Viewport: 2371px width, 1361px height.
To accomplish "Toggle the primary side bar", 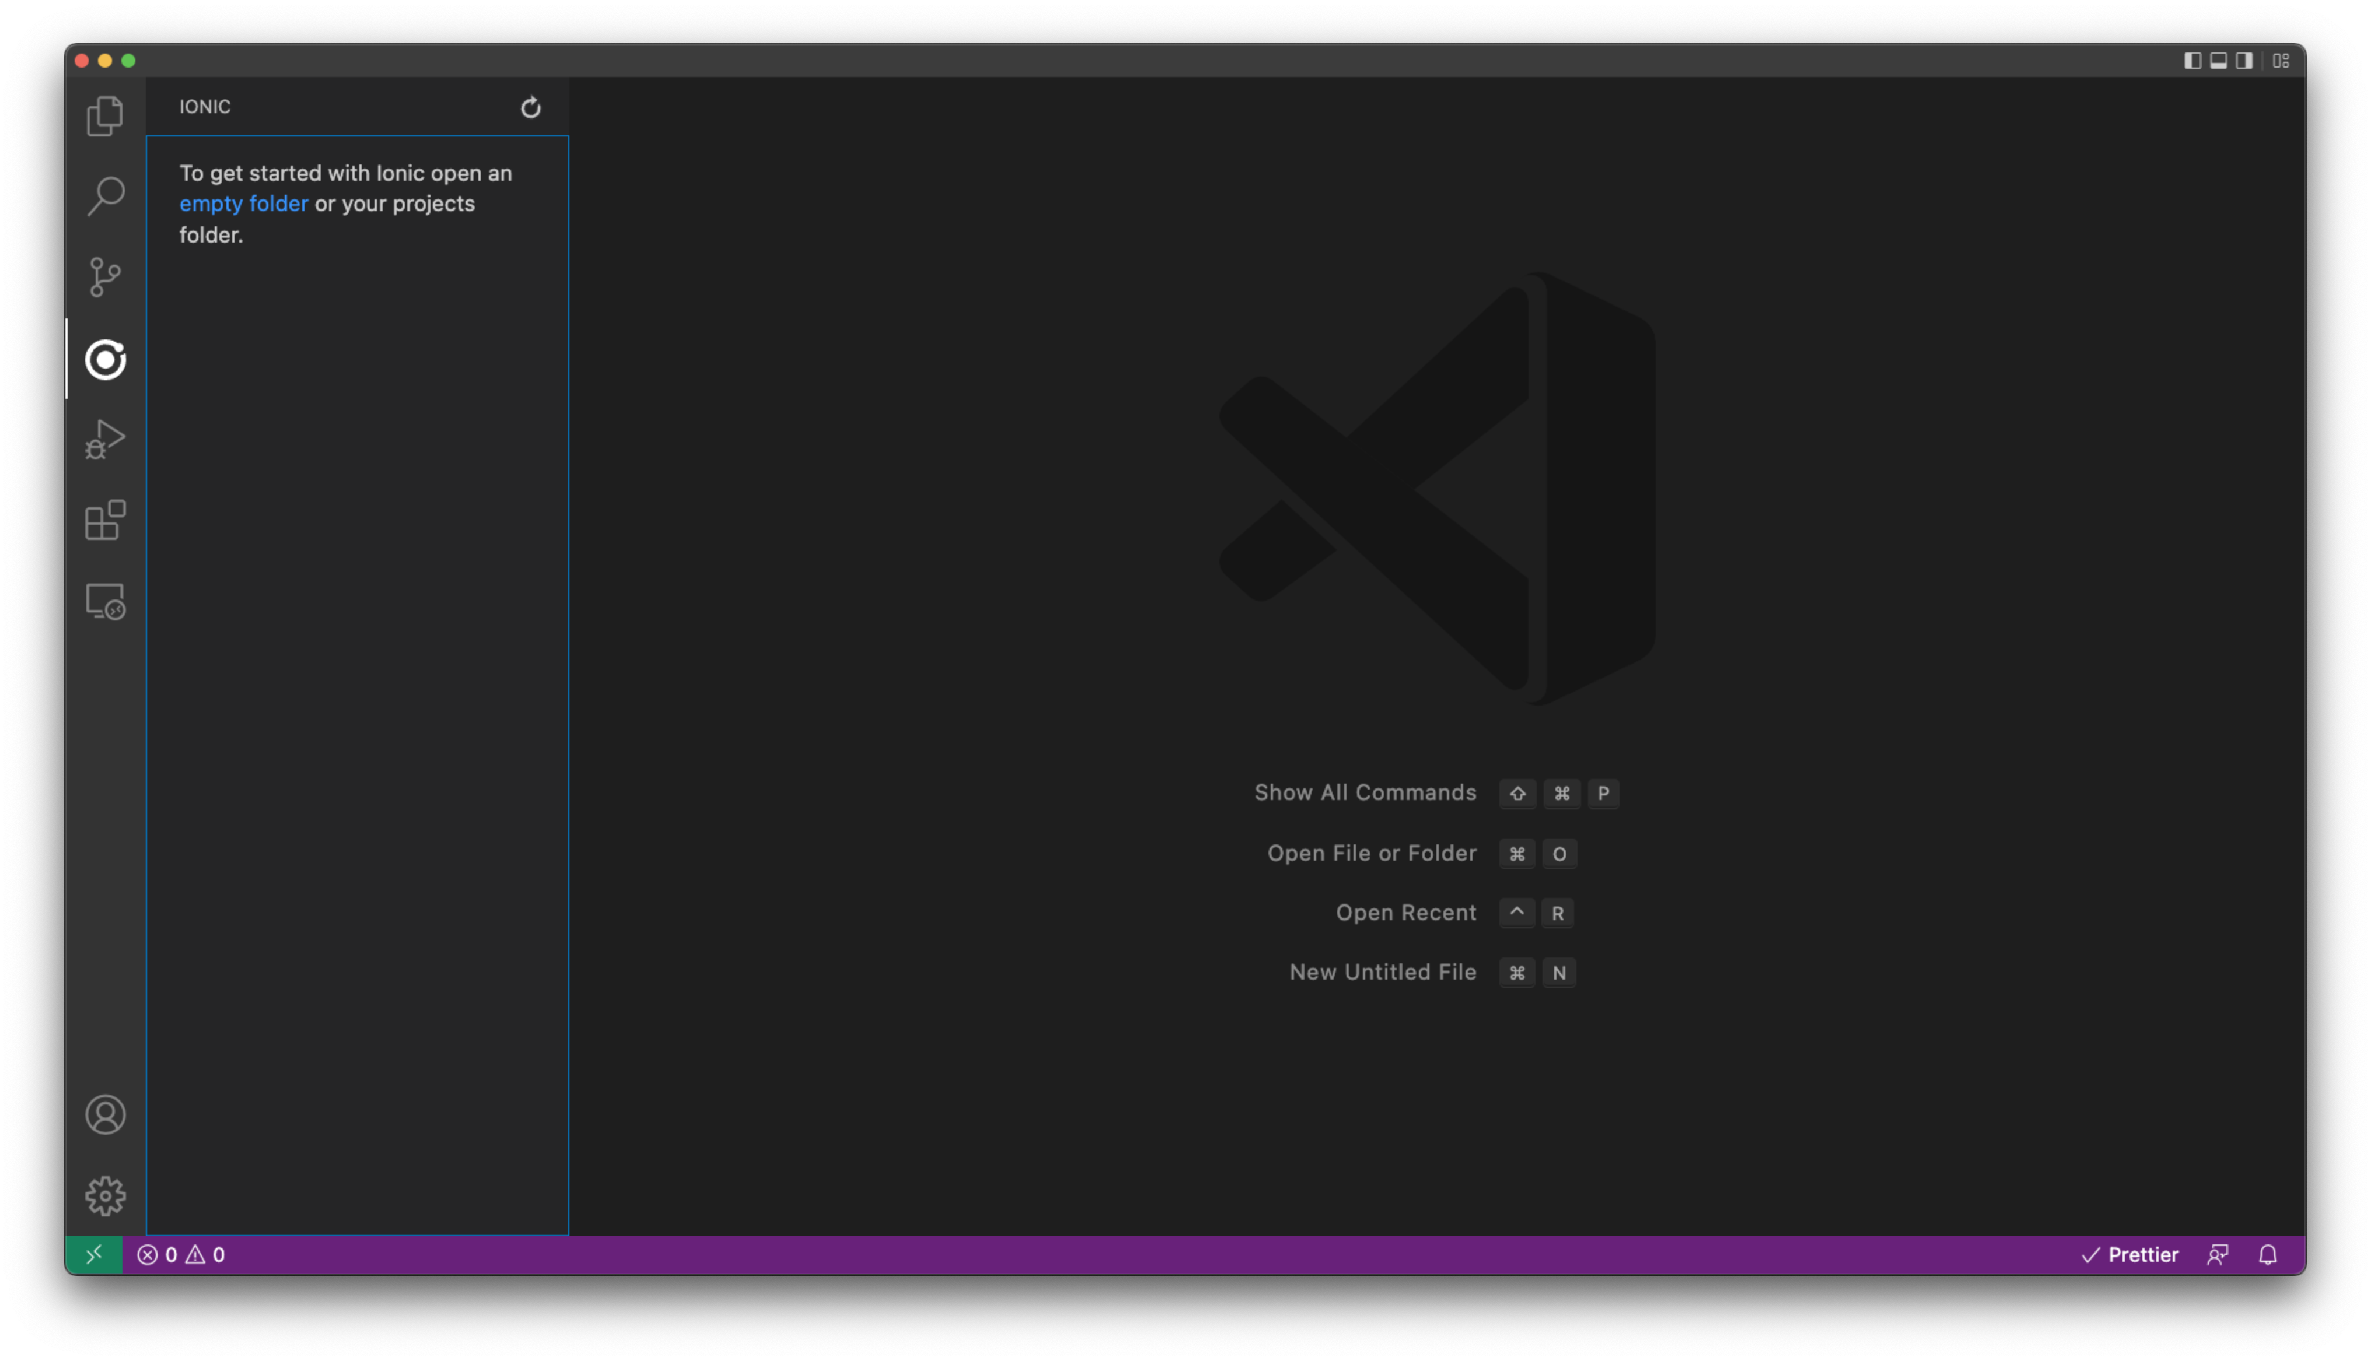I will (x=2191, y=61).
